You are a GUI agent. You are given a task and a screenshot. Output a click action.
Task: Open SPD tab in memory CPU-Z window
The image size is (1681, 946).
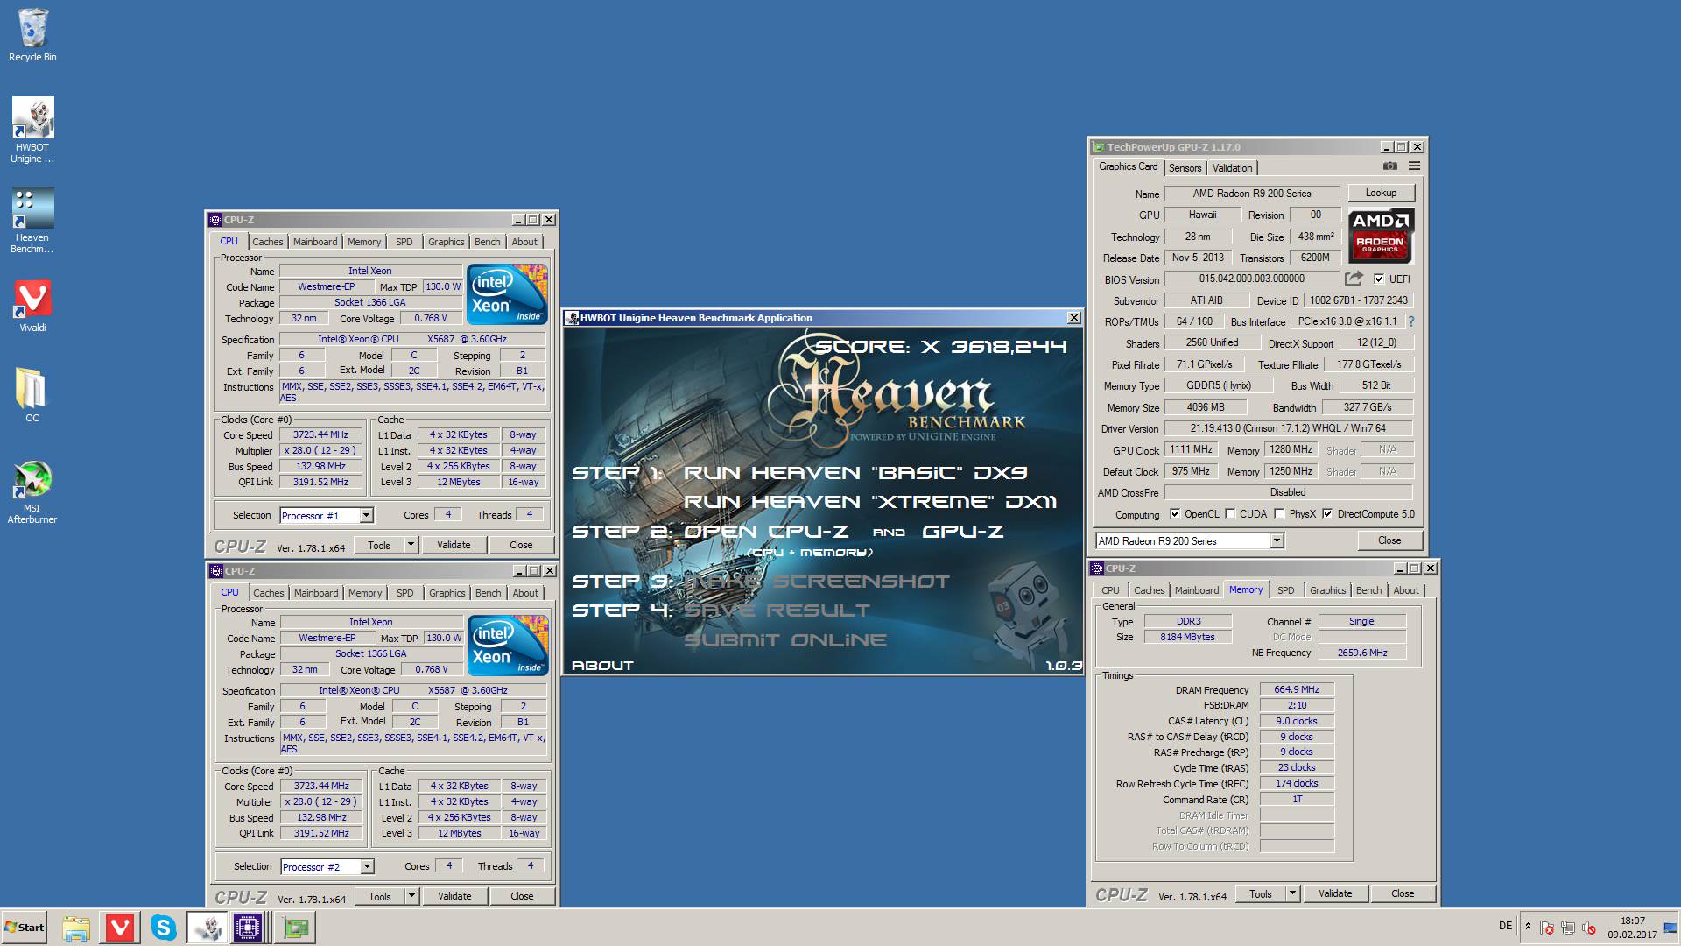(x=1285, y=590)
